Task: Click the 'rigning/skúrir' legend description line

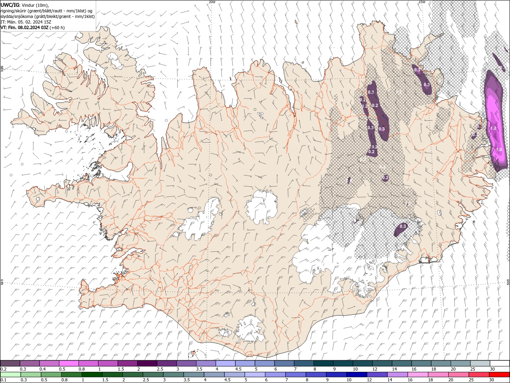Action: pyautogui.click(x=47, y=11)
